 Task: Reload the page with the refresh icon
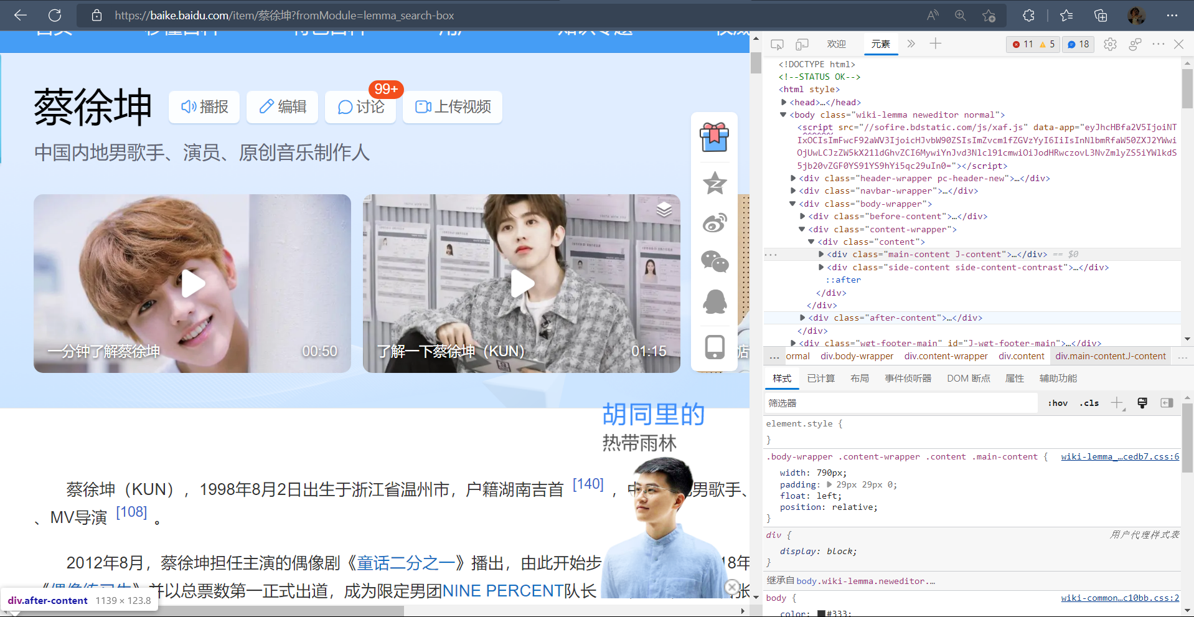pyautogui.click(x=55, y=15)
